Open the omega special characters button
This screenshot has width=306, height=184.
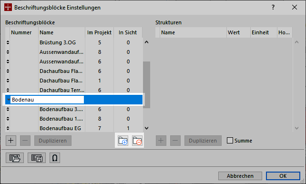[55, 158]
